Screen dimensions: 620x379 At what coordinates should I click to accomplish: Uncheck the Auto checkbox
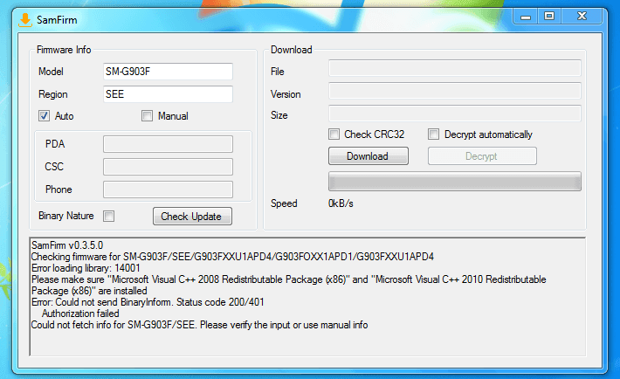click(44, 116)
